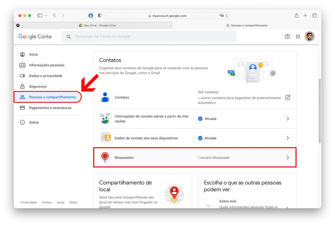Open the pinned tab icon

(18, 25)
